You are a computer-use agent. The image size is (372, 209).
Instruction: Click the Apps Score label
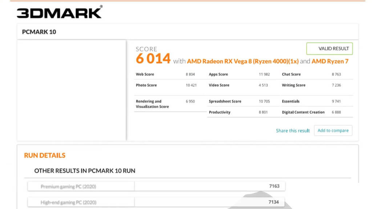[x=218, y=74]
